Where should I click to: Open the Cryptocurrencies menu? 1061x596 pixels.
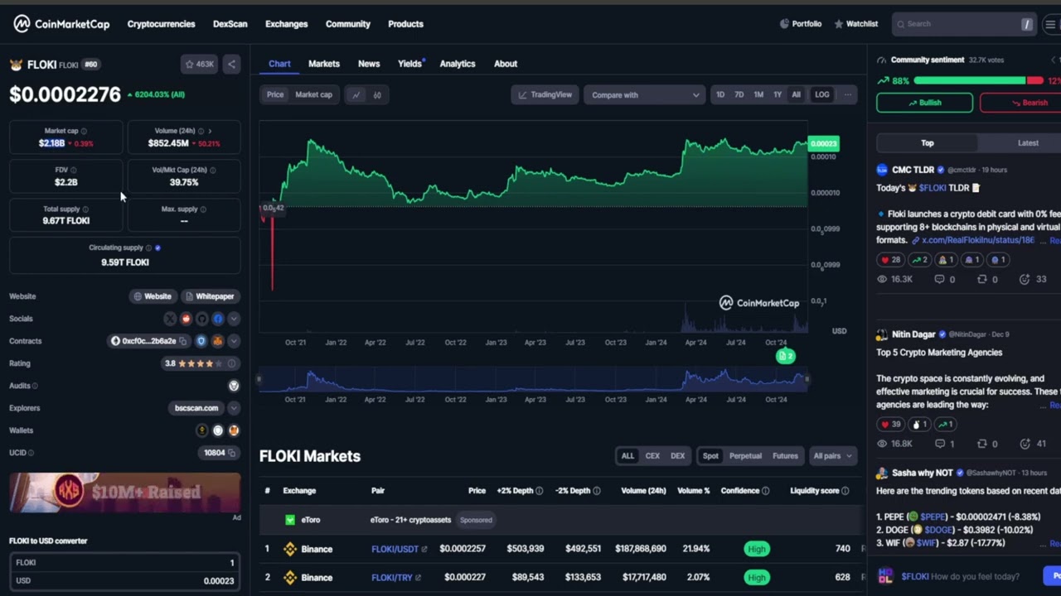[161, 24]
